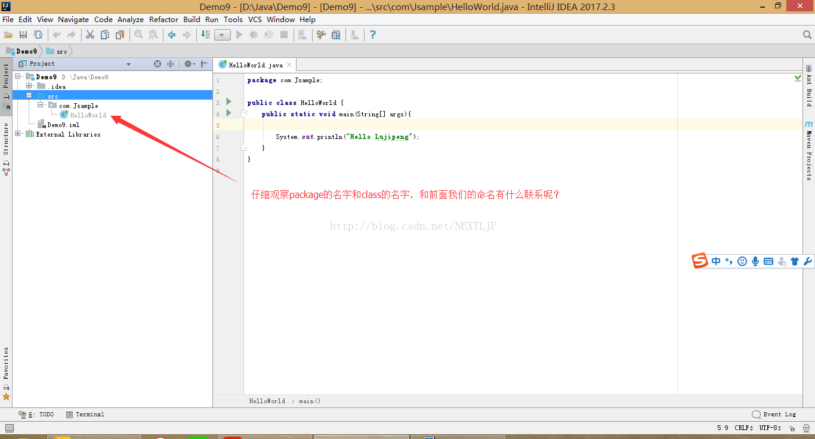
Task: Open the Navigate menu
Action: (x=73, y=19)
